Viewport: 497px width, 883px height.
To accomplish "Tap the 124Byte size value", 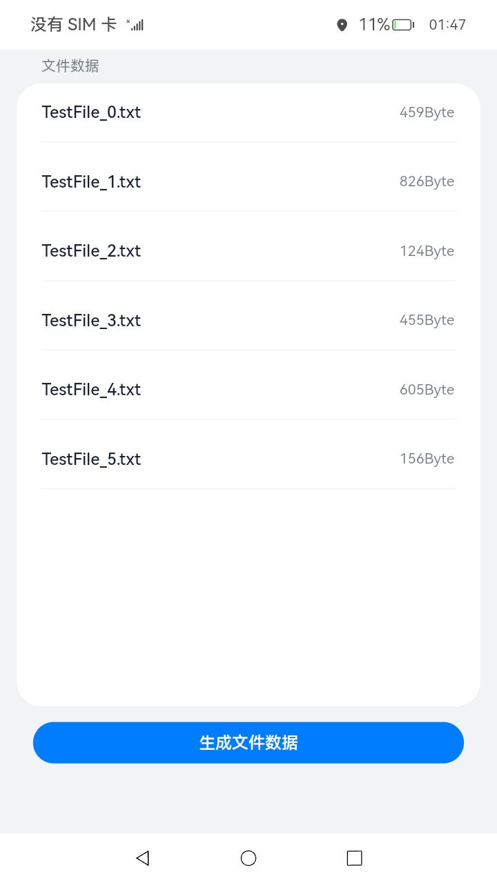I will coord(427,251).
